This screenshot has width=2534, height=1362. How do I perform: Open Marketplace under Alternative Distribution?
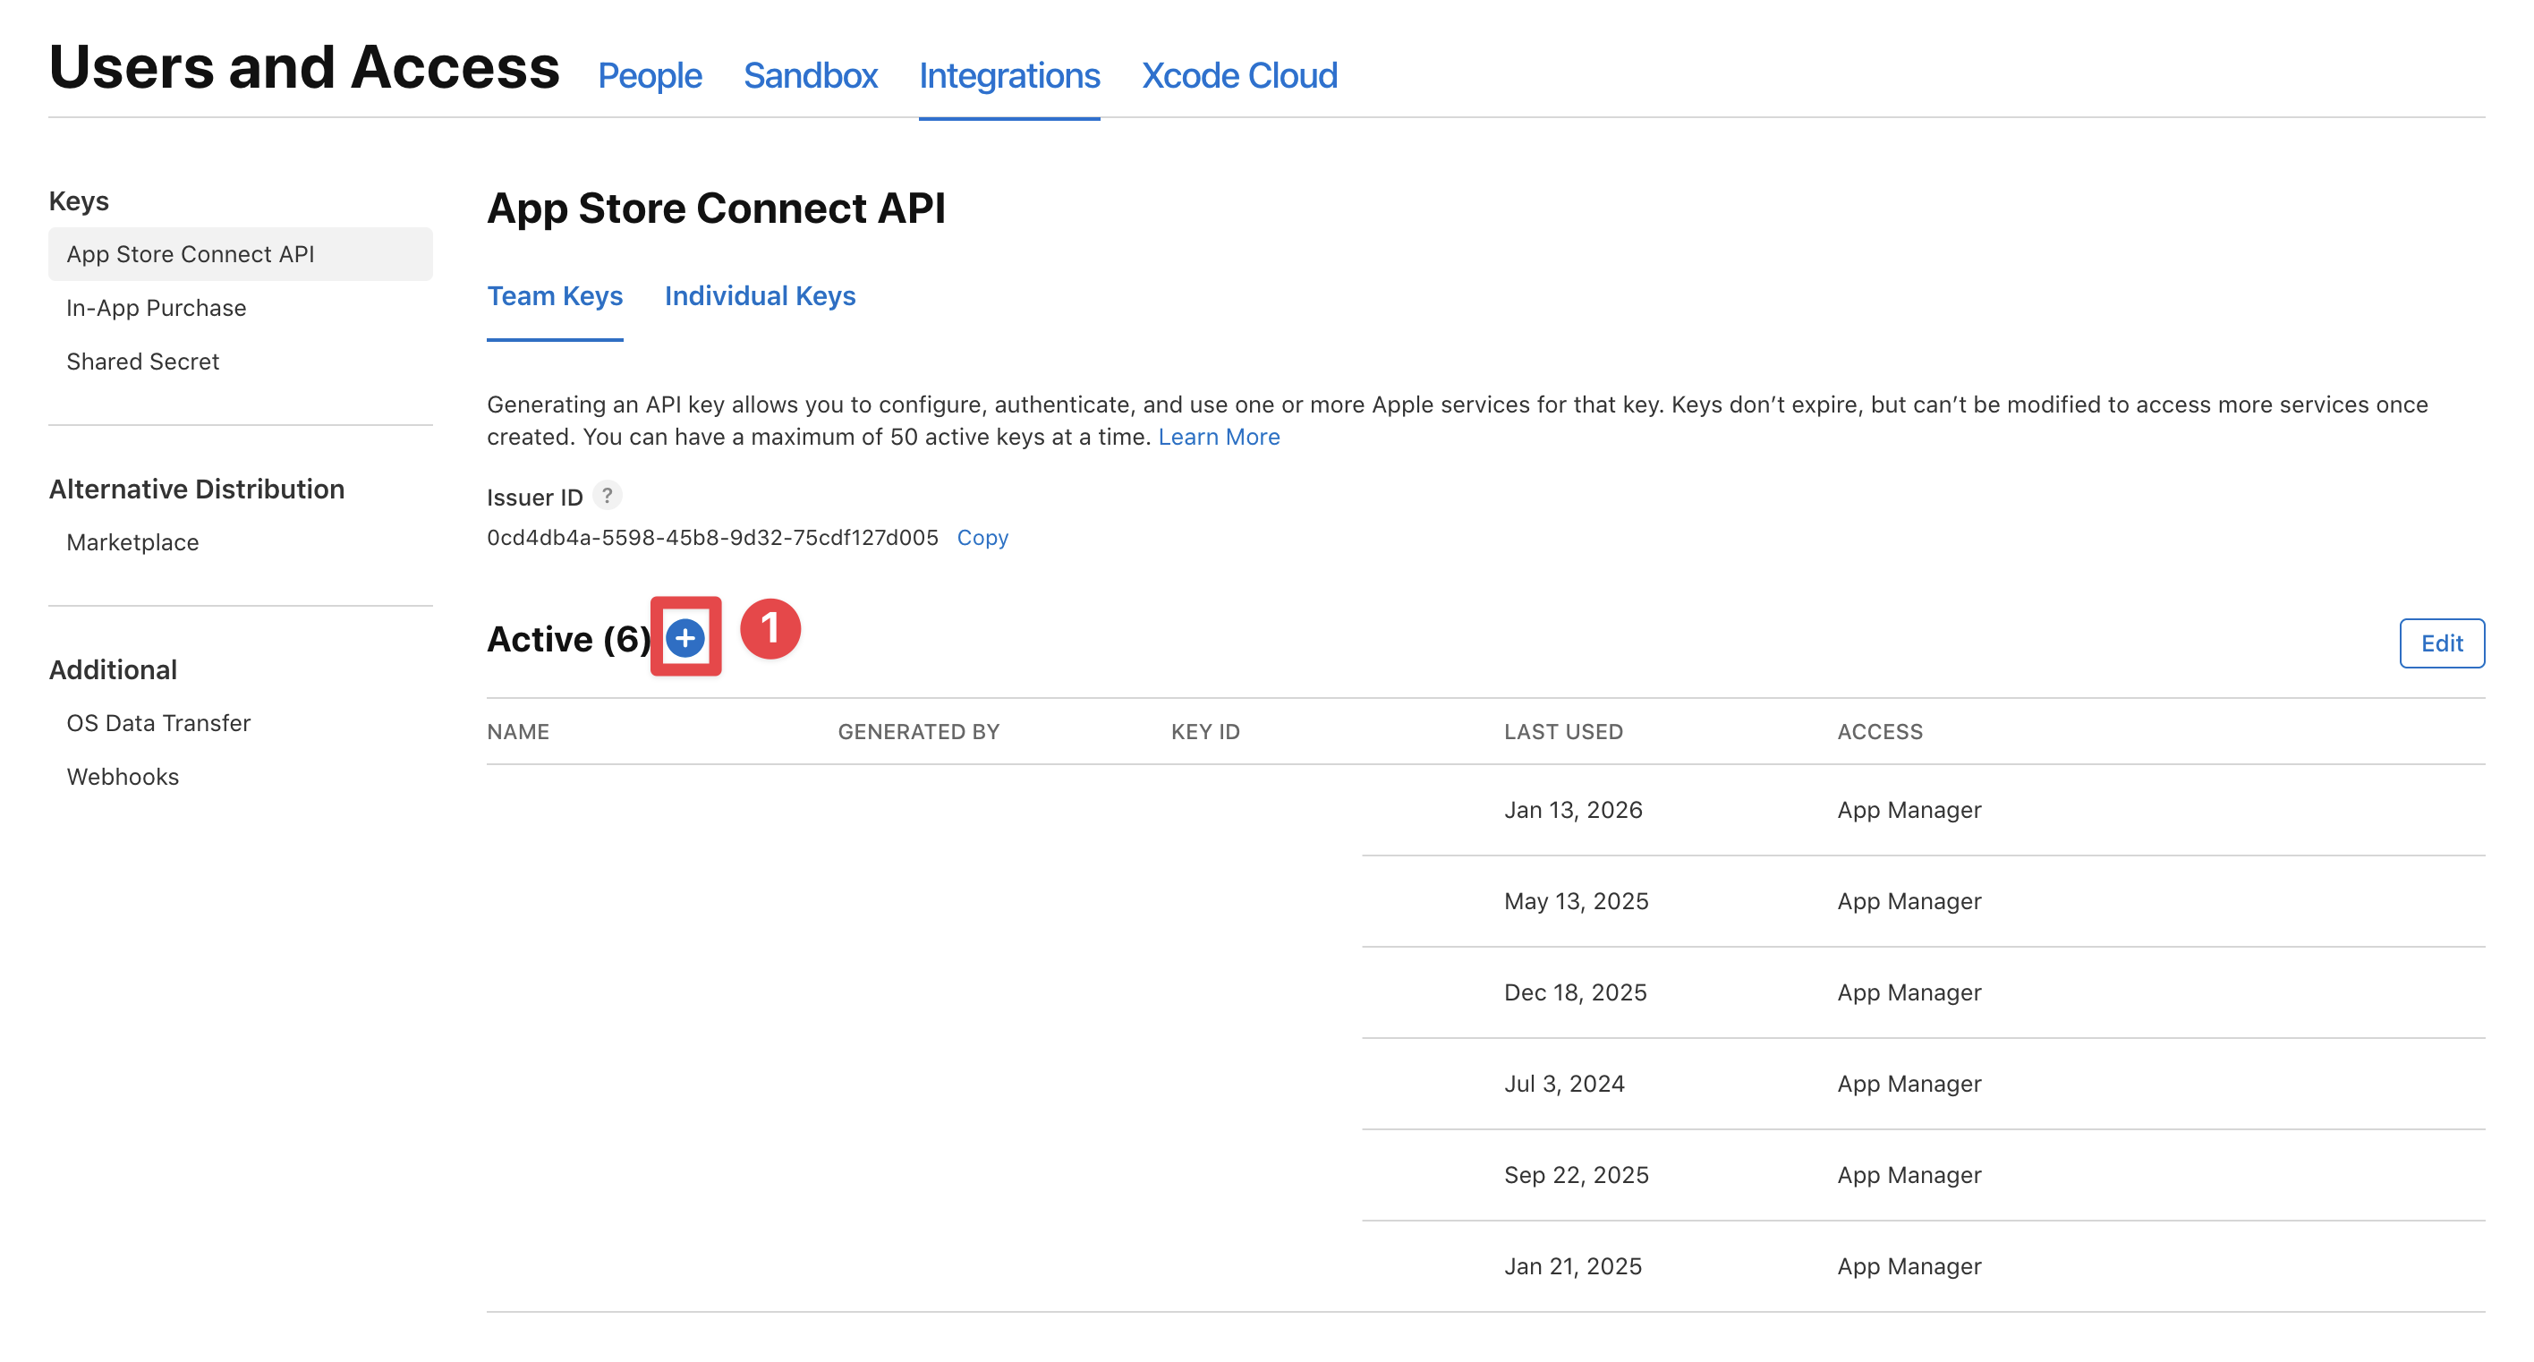(x=131, y=542)
